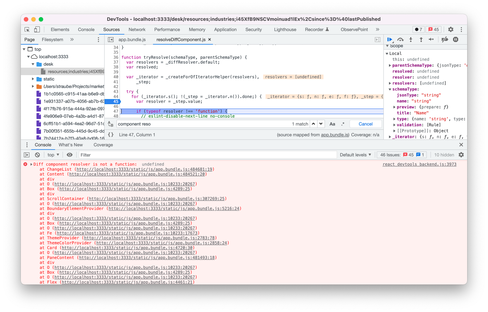Screen dimensions: 488x312
Task: Open the drawer three-dot menu beside Console
Action: click(27, 145)
